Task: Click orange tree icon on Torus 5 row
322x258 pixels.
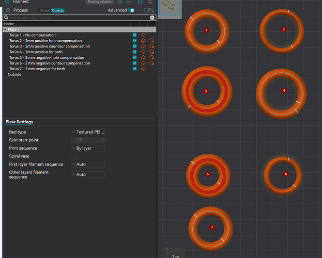Action: (143, 57)
